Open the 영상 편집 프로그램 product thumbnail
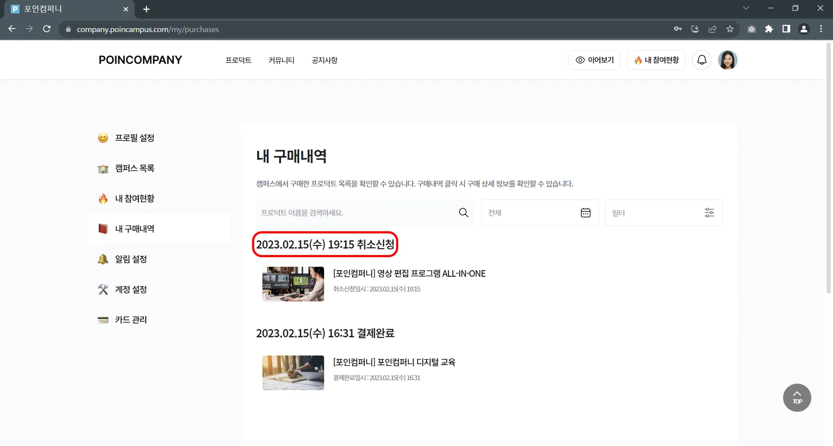The width and height of the screenshot is (833, 446). coord(293,284)
